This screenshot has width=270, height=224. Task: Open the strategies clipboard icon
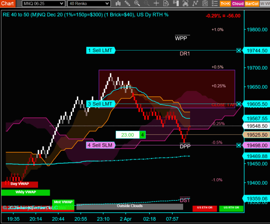[x=205, y=3]
